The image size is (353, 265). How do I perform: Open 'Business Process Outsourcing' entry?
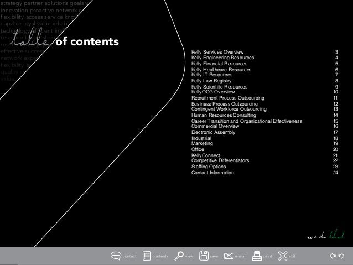(x=225, y=104)
